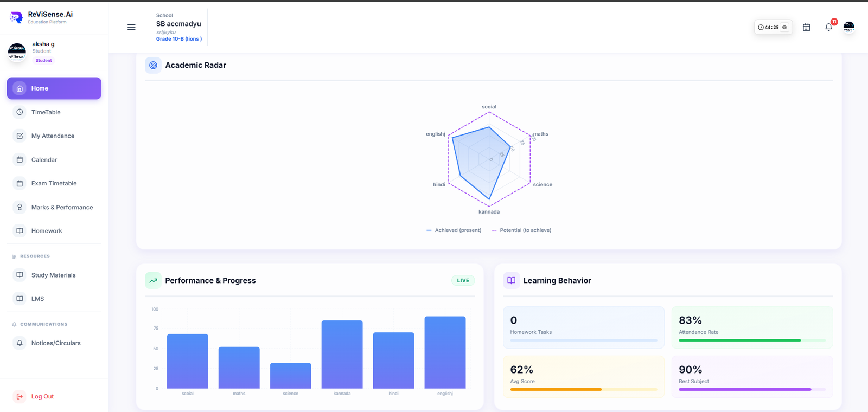Click the Log Out exit icon
The width and height of the screenshot is (868, 412).
[20, 396]
